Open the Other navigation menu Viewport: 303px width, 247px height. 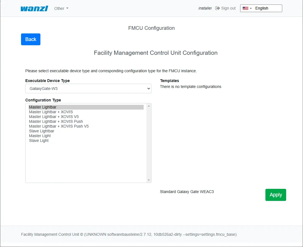click(x=61, y=8)
